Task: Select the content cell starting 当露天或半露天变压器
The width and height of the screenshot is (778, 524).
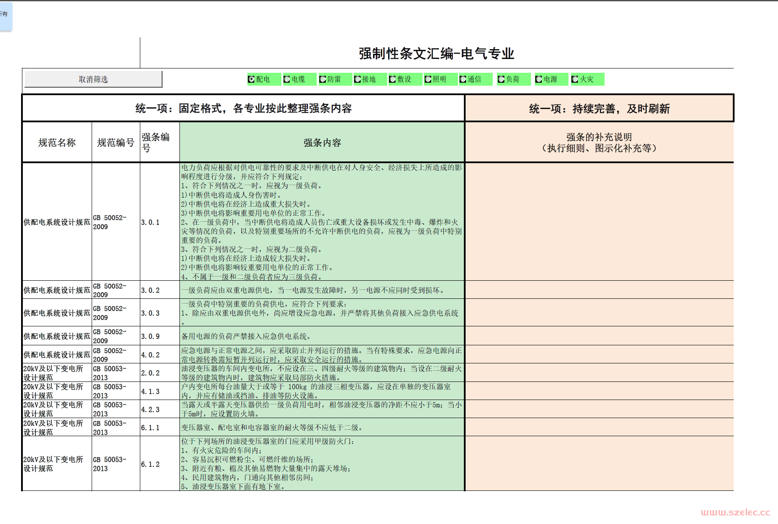Action: pos(322,409)
